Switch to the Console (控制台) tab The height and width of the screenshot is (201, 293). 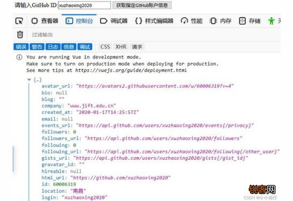pos(79,21)
